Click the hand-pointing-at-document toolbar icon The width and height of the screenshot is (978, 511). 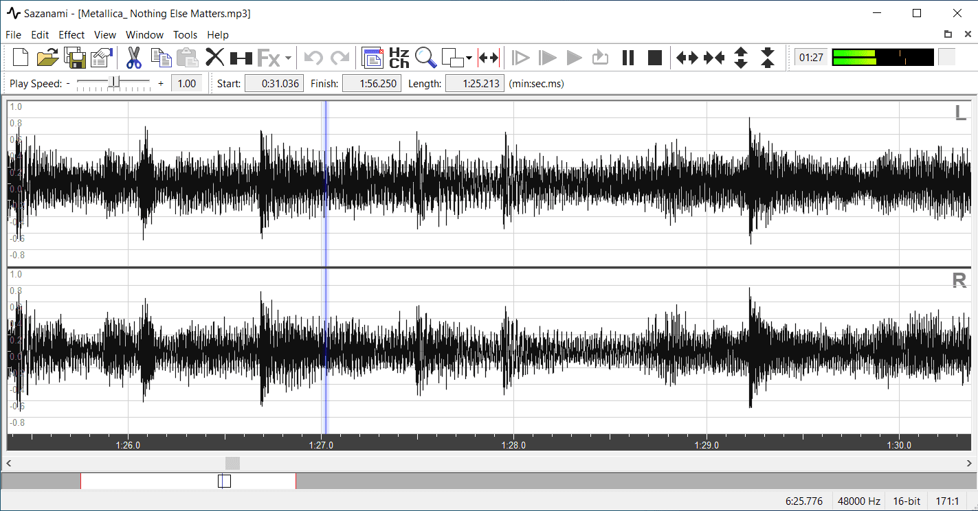point(102,57)
